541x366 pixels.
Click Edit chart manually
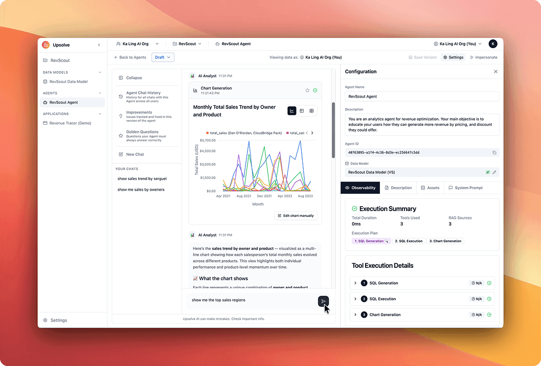[x=296, y=216]
